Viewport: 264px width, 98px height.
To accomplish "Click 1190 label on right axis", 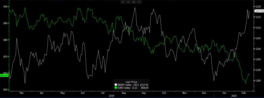I will pyautogui.click(x=258, y=70).
